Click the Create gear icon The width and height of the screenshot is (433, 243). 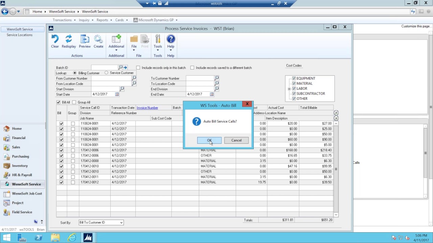pyautogui.click(x=98, y=39)
